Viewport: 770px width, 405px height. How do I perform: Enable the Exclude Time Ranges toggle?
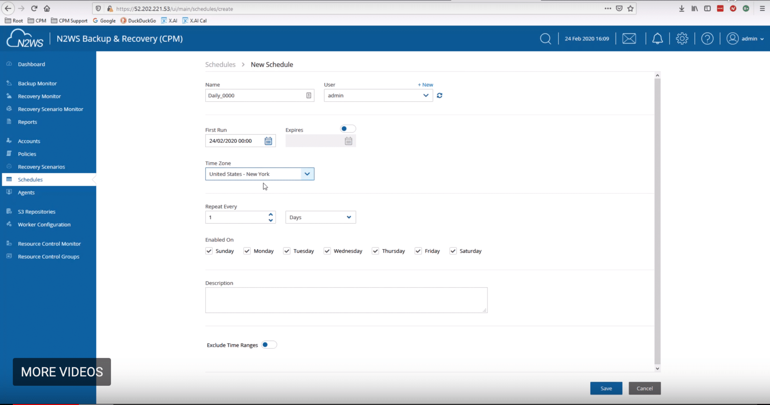(x=268, y=344)
